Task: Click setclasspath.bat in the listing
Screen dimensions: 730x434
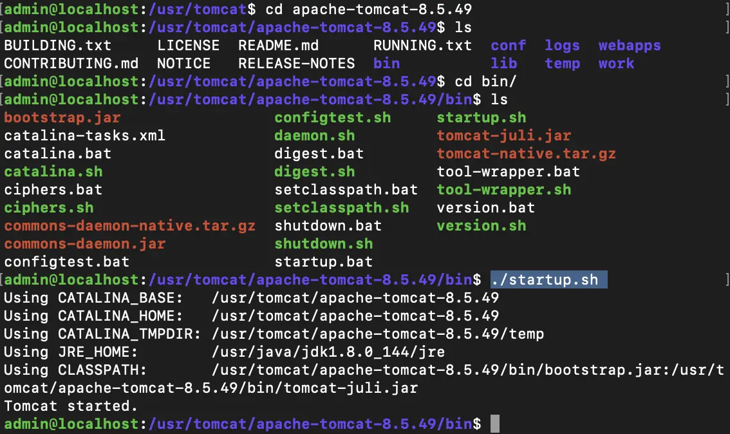Action: pos(346,189)
